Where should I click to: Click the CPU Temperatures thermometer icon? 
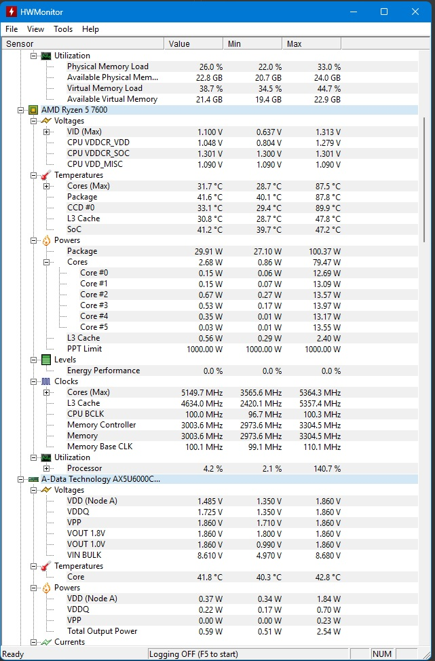tap(46, 175)
